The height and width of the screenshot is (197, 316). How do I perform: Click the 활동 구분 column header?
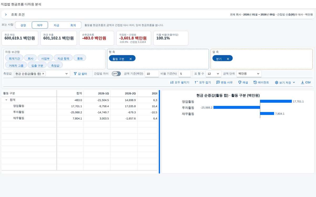point(29,94)
